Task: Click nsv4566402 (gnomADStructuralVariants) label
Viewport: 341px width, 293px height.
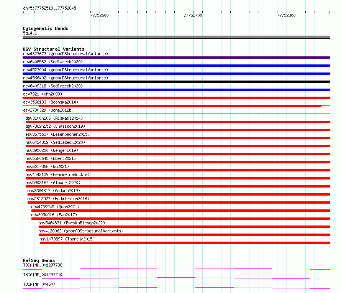Action: click(66, 78)
